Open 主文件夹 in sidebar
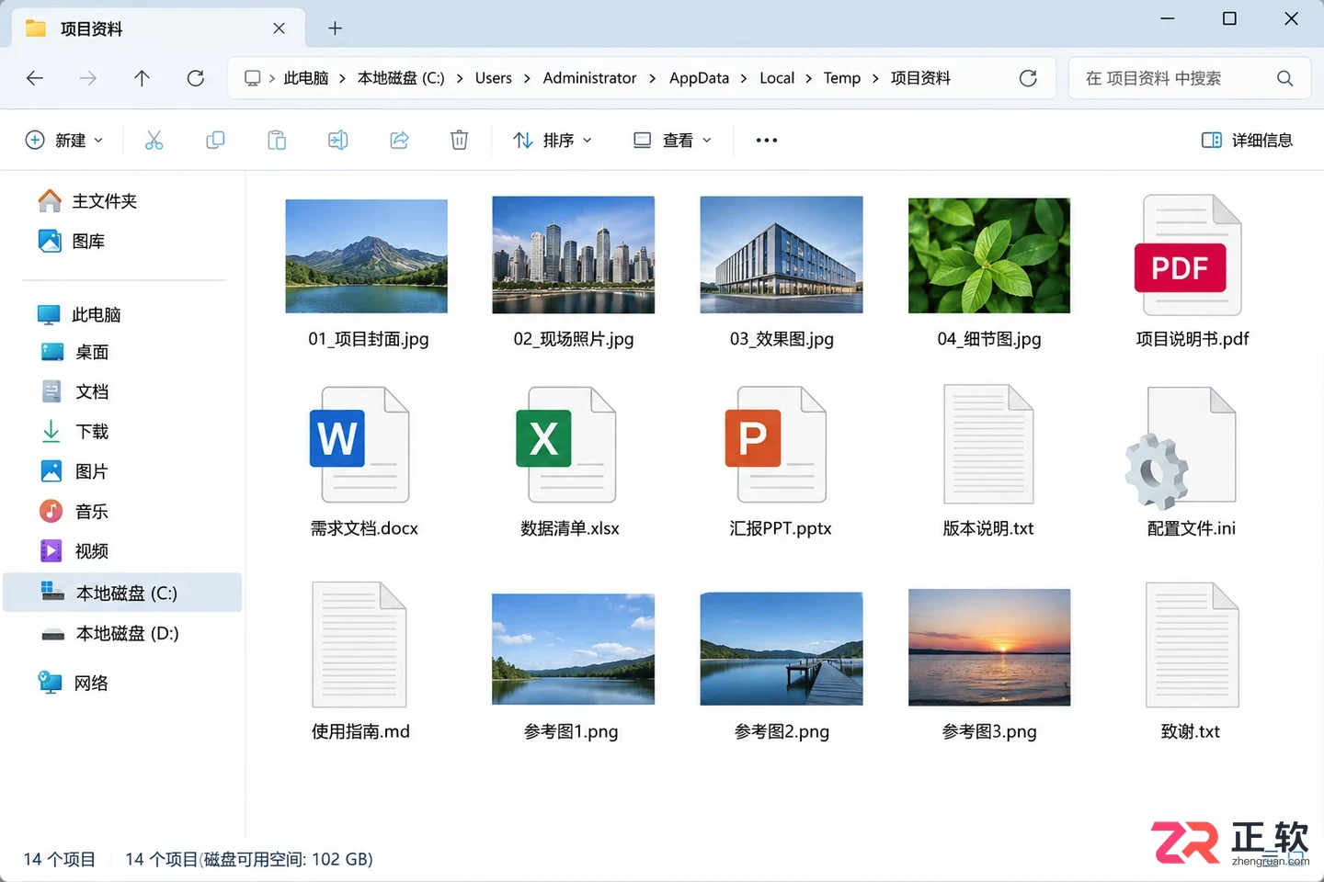This screenshot has width=1324, height=882. (x=87, y=201)
